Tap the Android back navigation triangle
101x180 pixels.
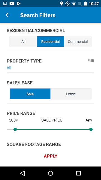point(22,173)
